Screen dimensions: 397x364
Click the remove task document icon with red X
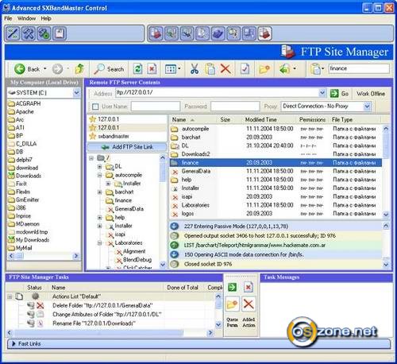point(249,288)
